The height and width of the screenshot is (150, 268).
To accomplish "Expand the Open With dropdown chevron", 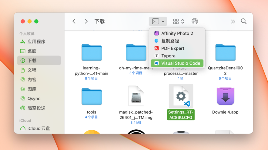I will [x=163, y=21].
